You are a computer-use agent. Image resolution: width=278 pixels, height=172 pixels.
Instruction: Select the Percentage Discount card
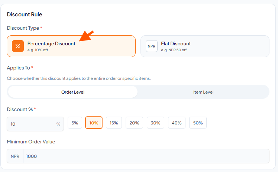click(71, 46)
